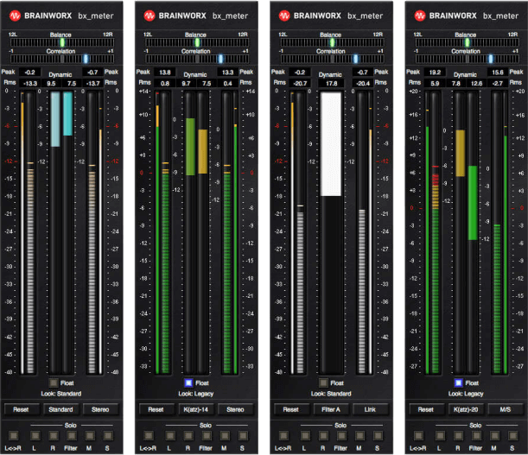Solo Filter in the Standard-scale Stereo meter
Image resolution: width=528 pixels, height=455 pixels.
tap(72, 435)
